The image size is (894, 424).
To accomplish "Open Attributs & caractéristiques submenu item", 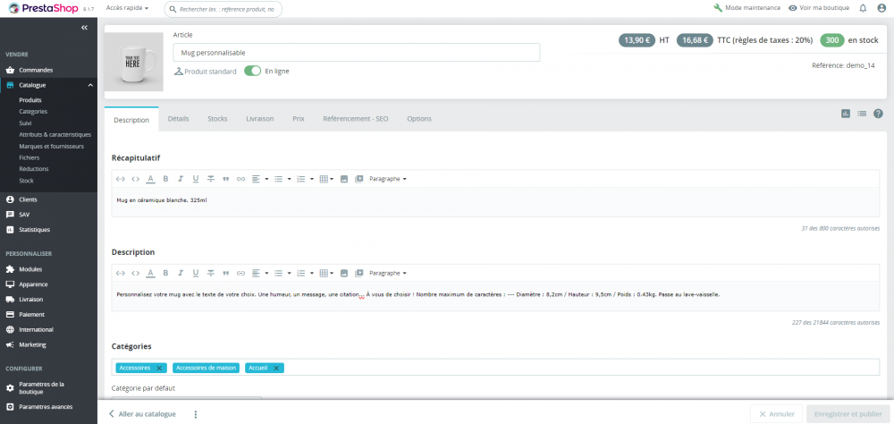I will [55, 135].
